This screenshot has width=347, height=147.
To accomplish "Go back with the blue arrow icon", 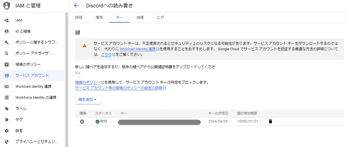I will [76, 5].
